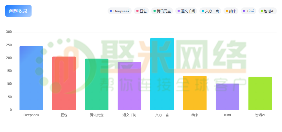Toggle the Kimi legend item

[x=248, y=11]
